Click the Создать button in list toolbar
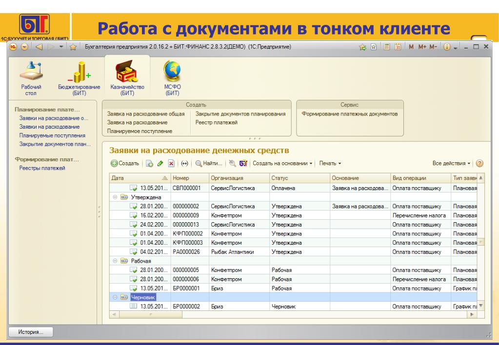Image resolution: width=499 pixels, height=345 pixels. pyautogui.click(x=125, y=163)
